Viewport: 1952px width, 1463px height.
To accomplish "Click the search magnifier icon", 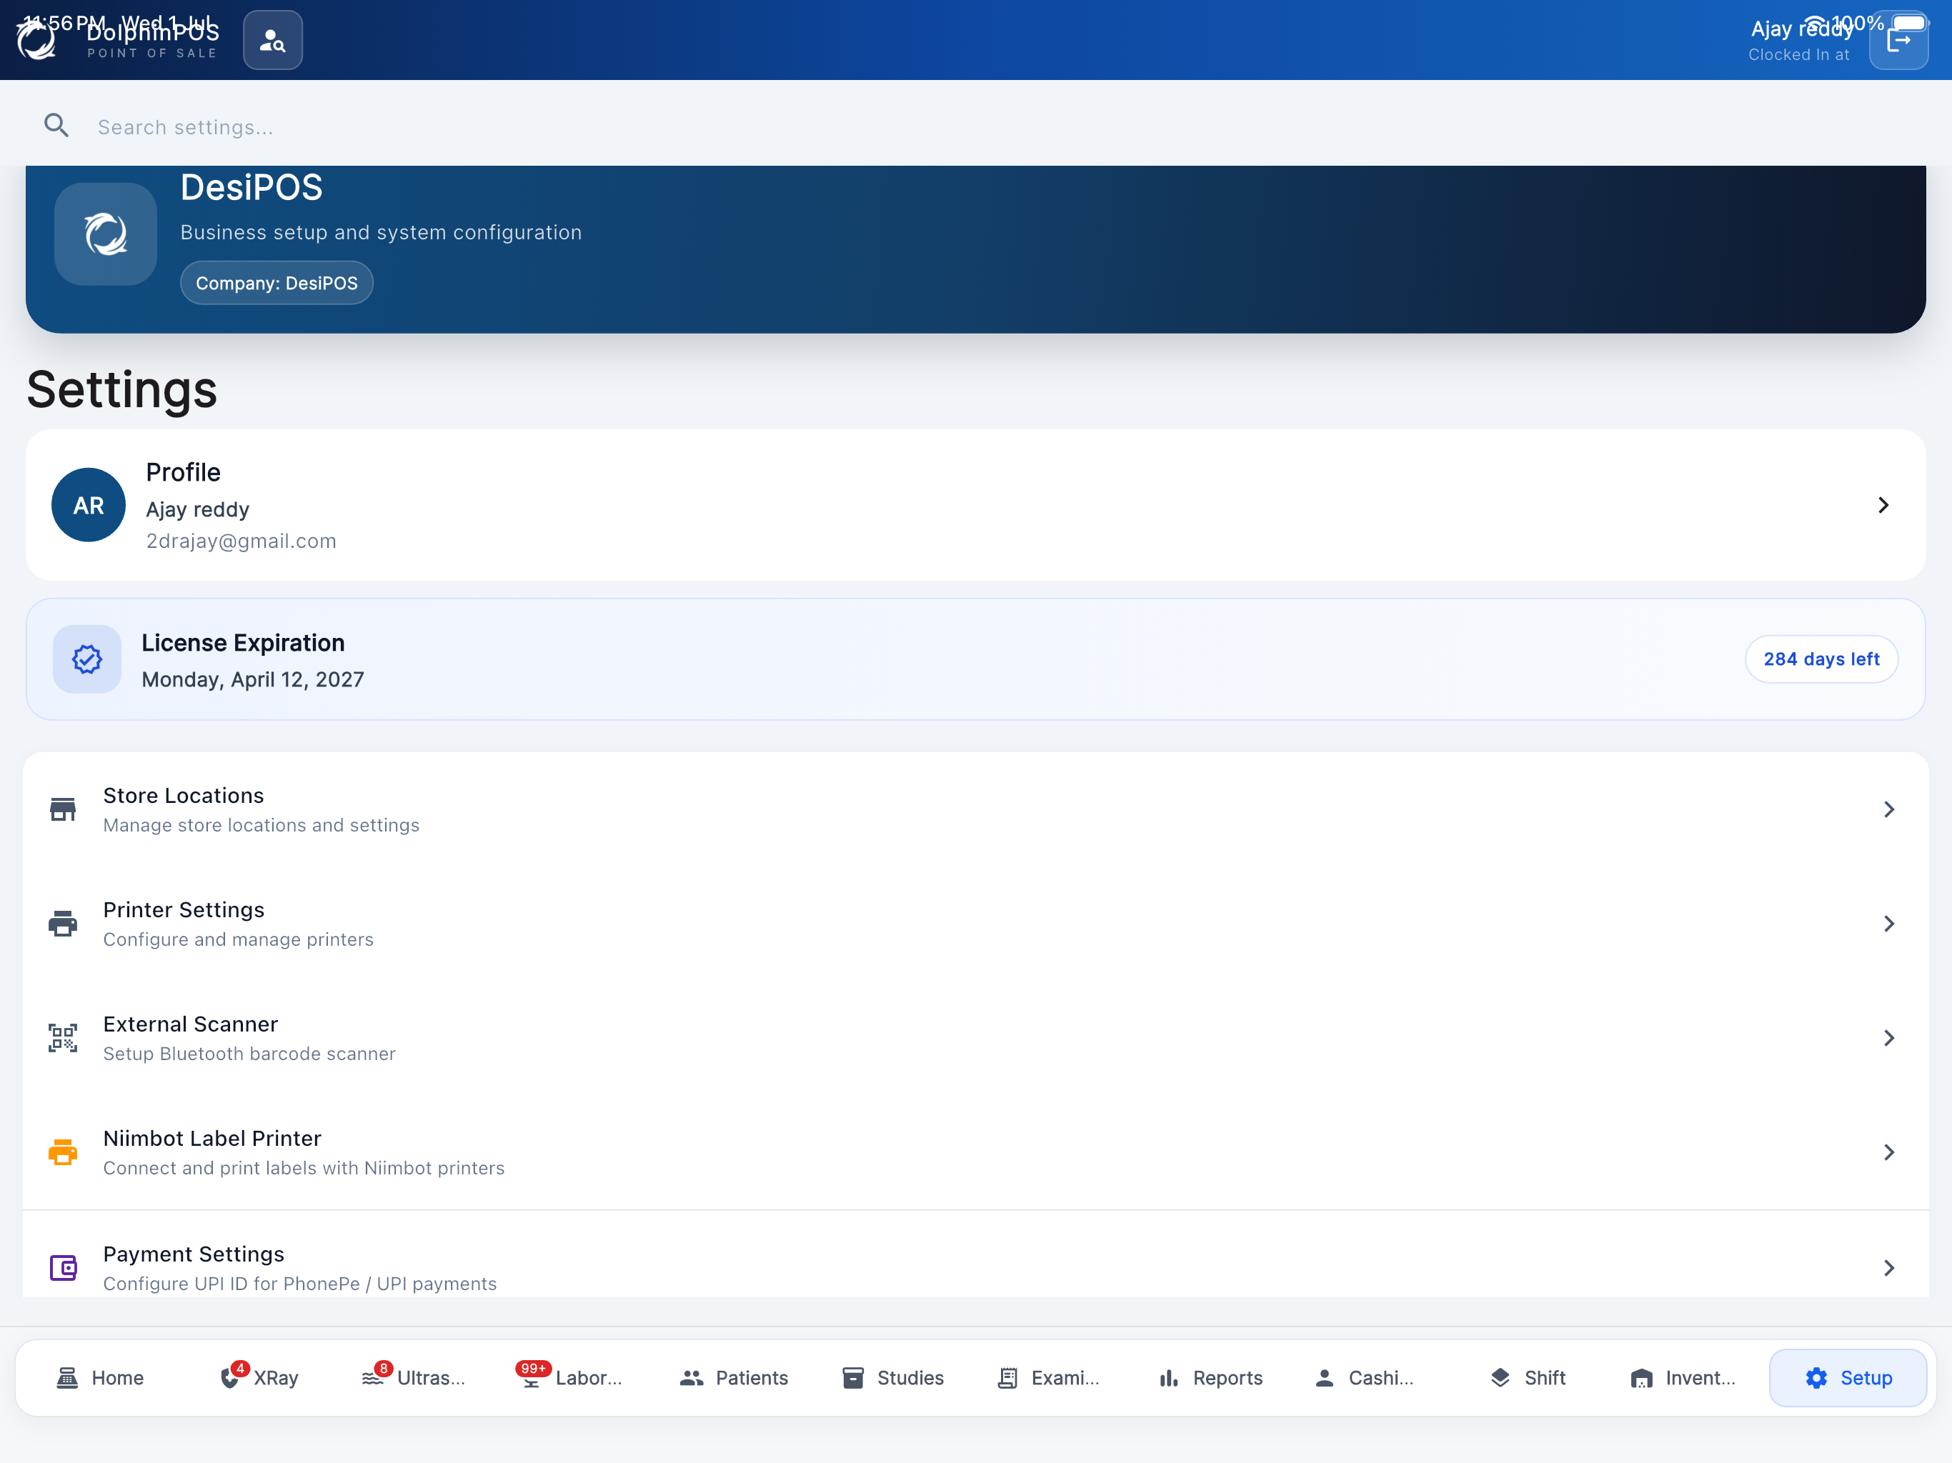I will coord(56,126).
